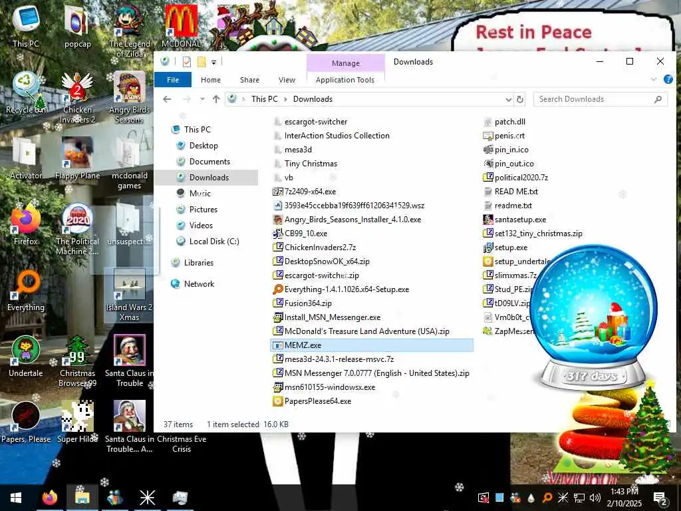Select This PC in navigation pane

(197, 130)
